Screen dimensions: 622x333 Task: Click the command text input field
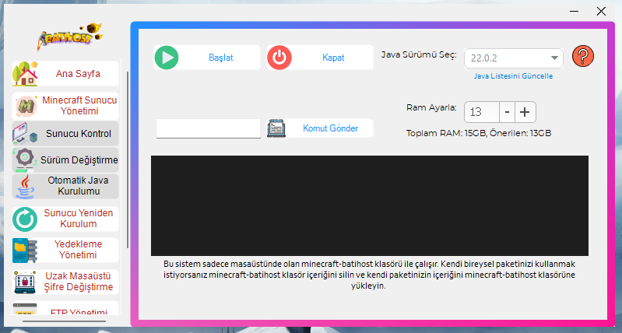pos(209,128)
